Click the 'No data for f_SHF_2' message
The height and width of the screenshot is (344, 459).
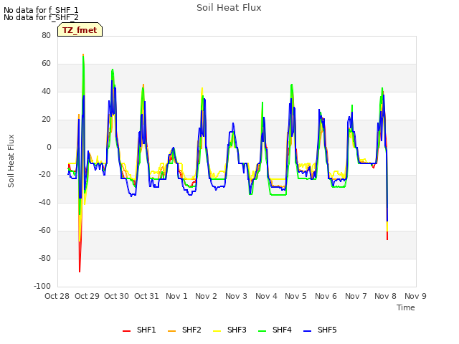(x=41, y=17)
